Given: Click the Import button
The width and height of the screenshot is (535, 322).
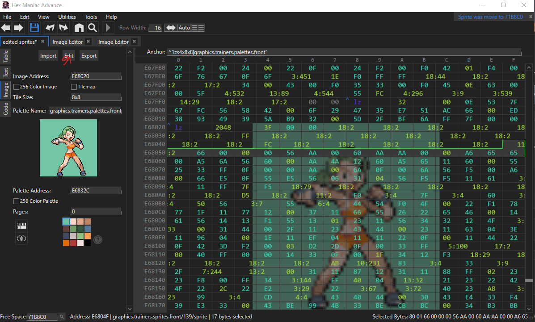Looking at the screenshot, I should [48, 55].
